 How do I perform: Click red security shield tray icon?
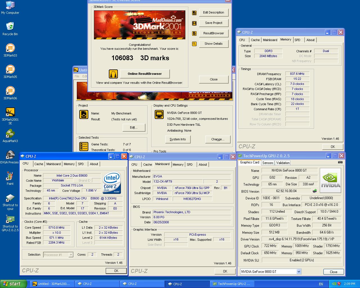(339, 284)
